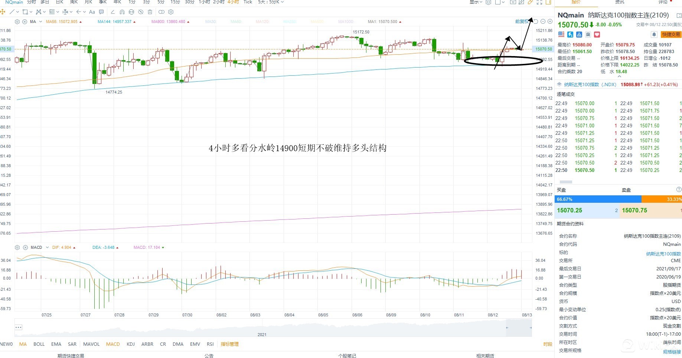Viewport: 682px width, 358px height.
Task: Add NQmain to favorites with heart icon
Action: tap(597, 35)
